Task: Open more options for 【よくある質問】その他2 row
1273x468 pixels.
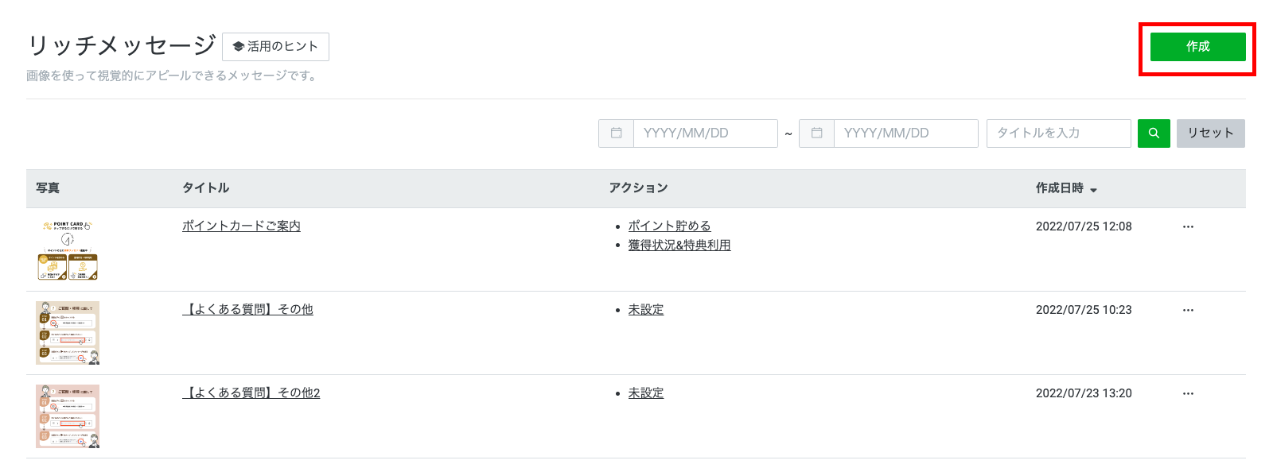Action: (x=1188, y=394)
